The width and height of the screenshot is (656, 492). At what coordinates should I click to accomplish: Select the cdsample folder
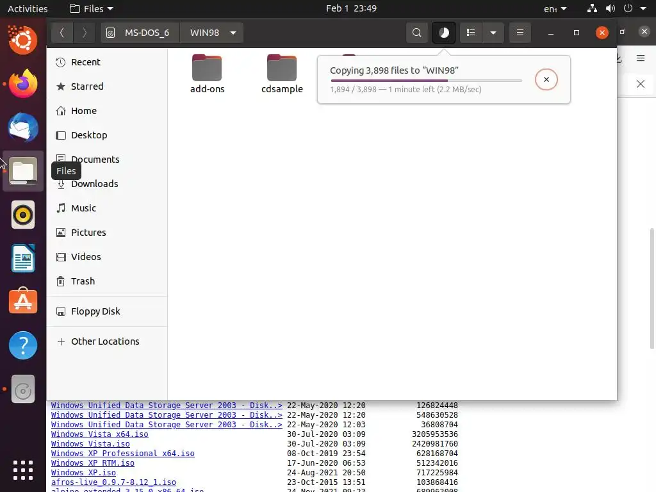[x=282, y=74]
